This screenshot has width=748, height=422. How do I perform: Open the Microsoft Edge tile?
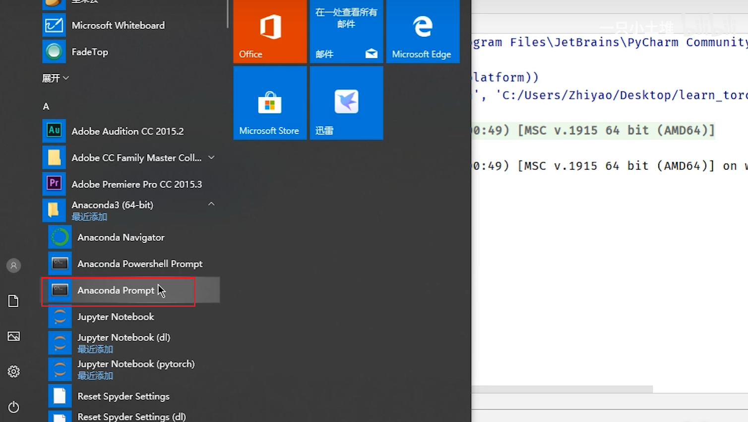[x=423, y=31]
